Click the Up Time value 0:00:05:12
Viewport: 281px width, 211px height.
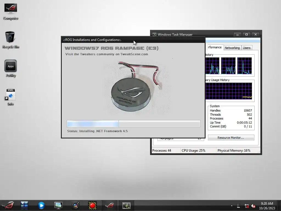244,123
